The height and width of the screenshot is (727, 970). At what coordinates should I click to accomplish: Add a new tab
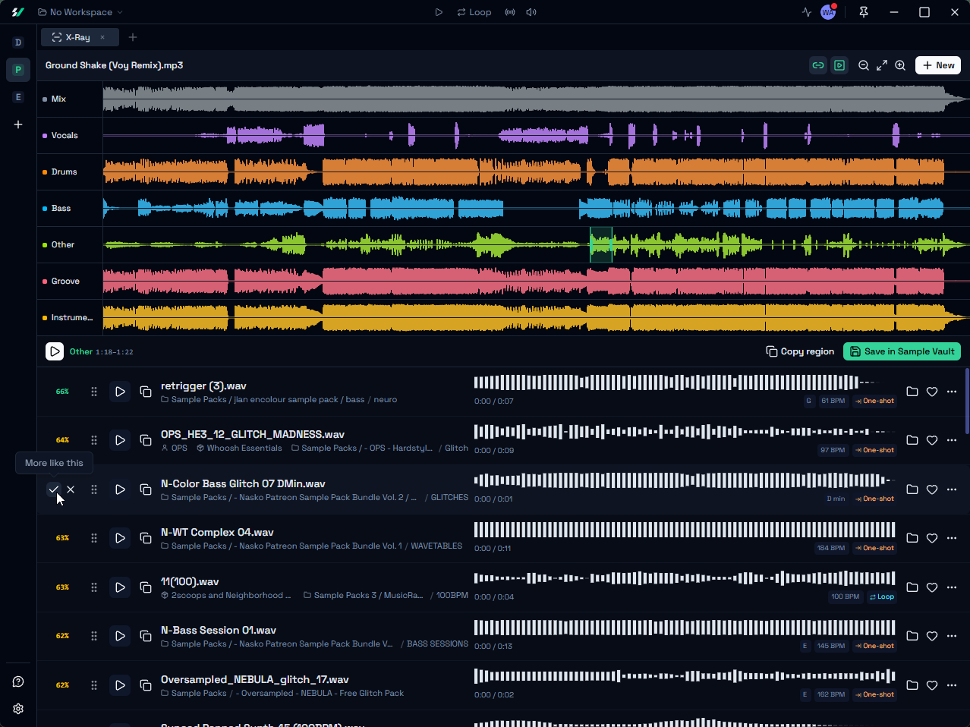pyautogui.click(x=133, y=37)
